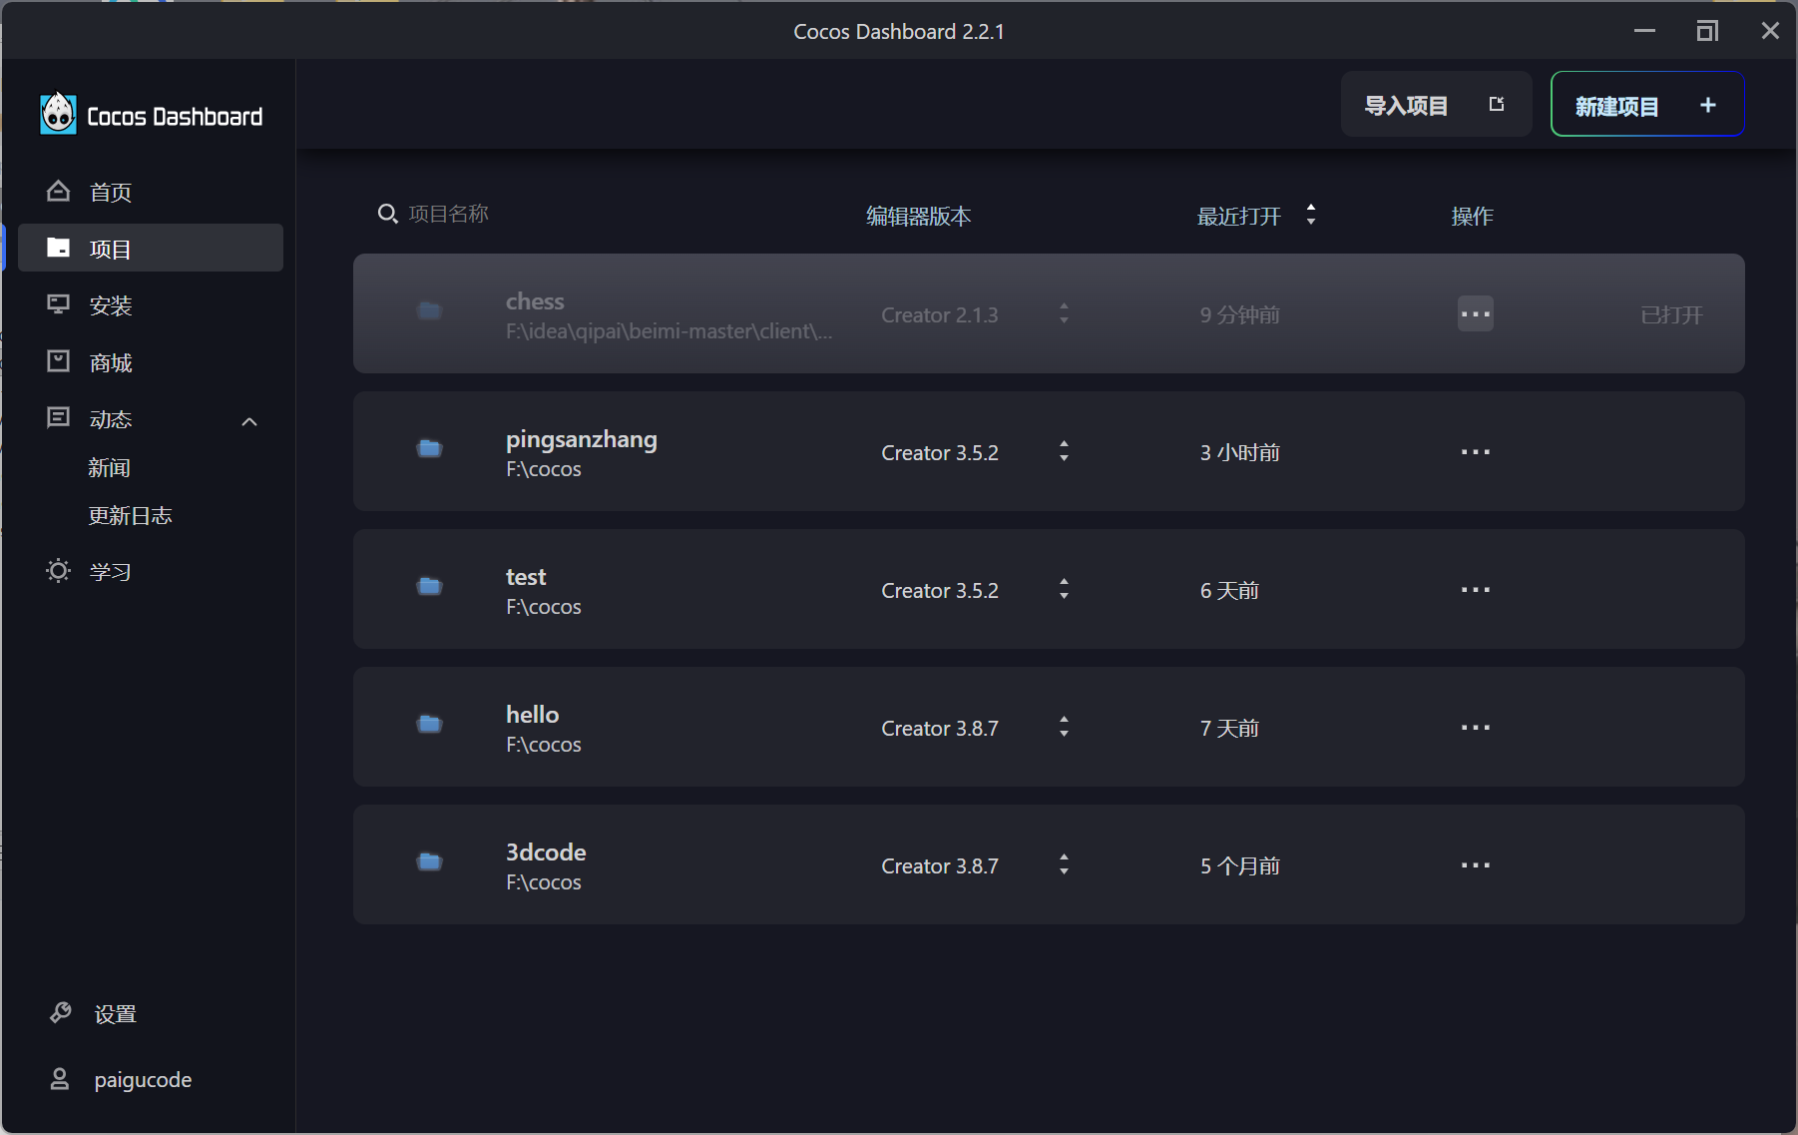1798x1135 pixels.
Task: Click the 5 个月前 timestamp
Action: [1240, 865]
